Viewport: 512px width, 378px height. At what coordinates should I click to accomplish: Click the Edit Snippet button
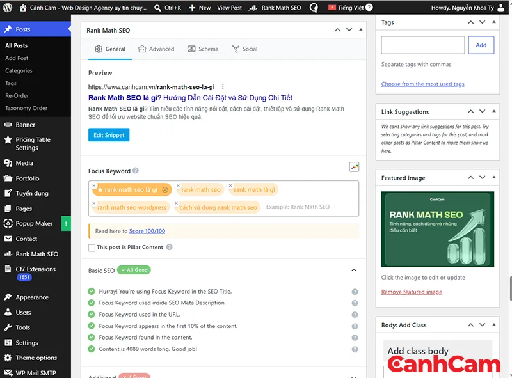tap(109, 135)
